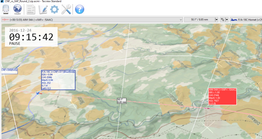Click 'CAS (596)' in the F/A-18C label
The image size is (262, 139).
pos(47,77)
